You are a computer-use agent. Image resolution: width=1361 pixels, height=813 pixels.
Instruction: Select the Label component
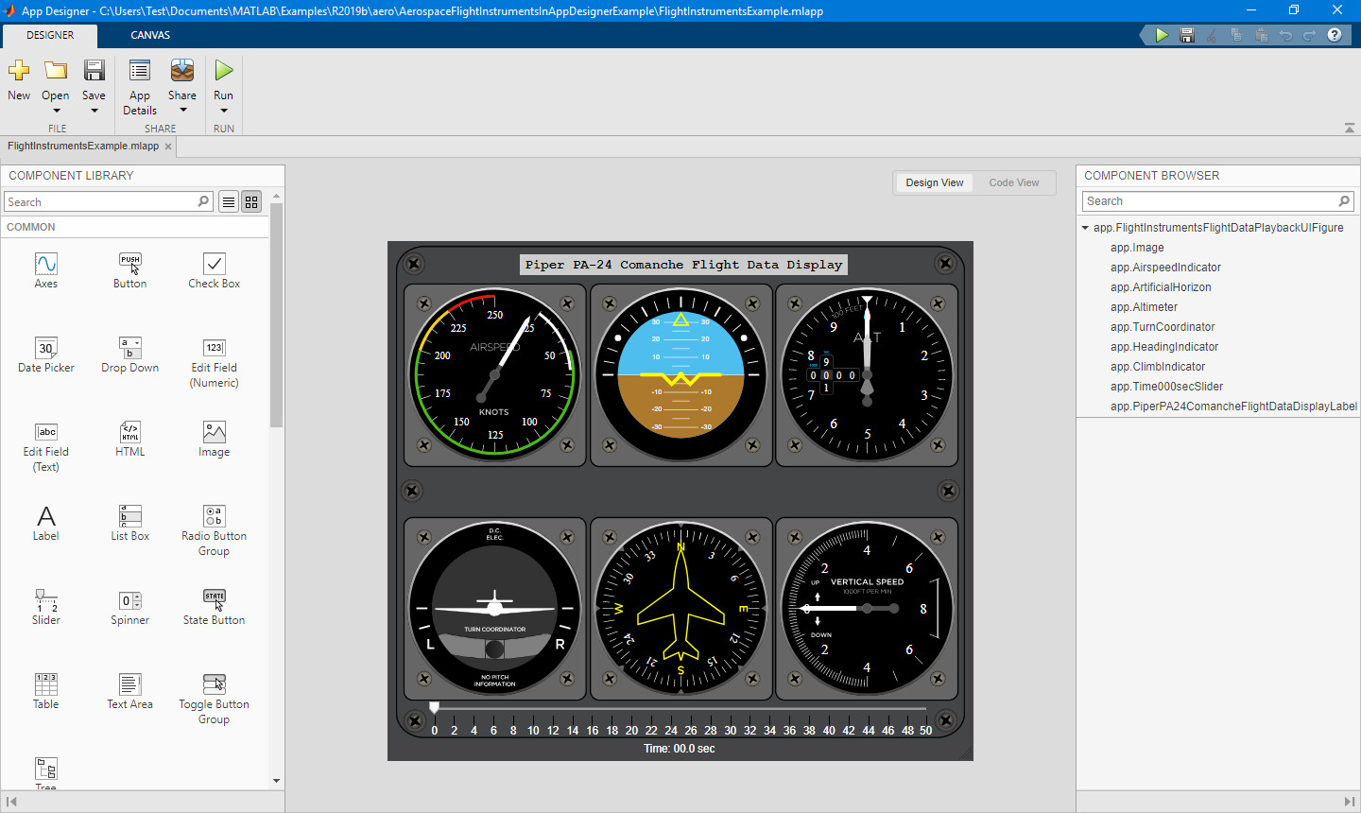pyautogui.click(x=46, y=523)
